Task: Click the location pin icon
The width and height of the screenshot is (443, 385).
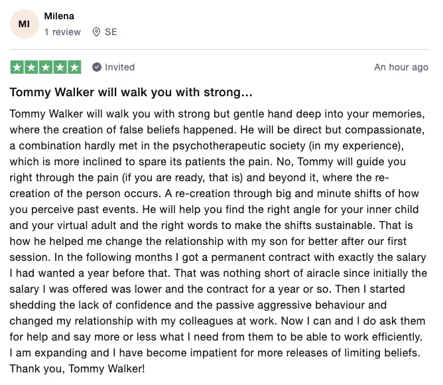Action: (x=97, y=32)
